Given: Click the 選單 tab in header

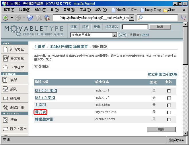Looking at the screenshot, I should [x=74, y=27].
